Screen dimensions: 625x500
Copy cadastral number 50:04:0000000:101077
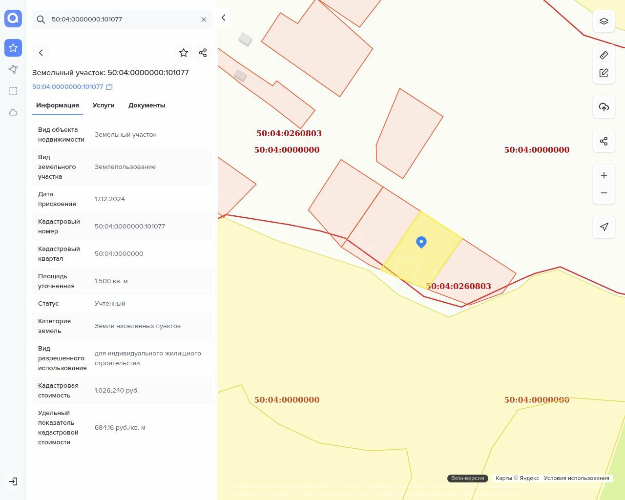click(109, 87)
